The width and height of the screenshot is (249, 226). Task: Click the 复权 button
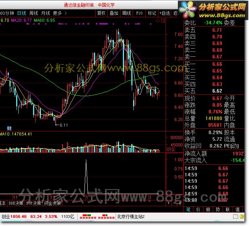(x=101, y=13)
